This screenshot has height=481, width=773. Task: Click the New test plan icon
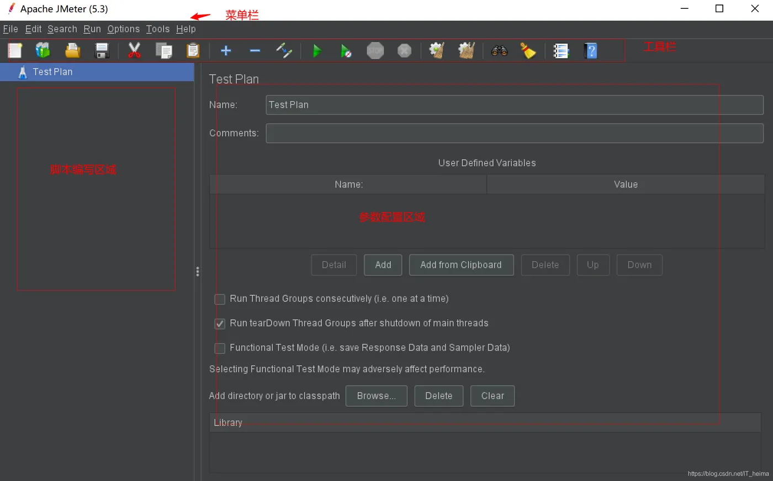(15, 51)
